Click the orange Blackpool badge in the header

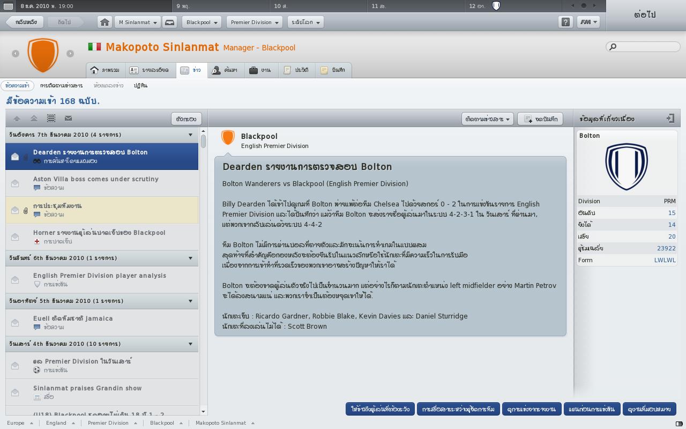click(x=43, y=54)
